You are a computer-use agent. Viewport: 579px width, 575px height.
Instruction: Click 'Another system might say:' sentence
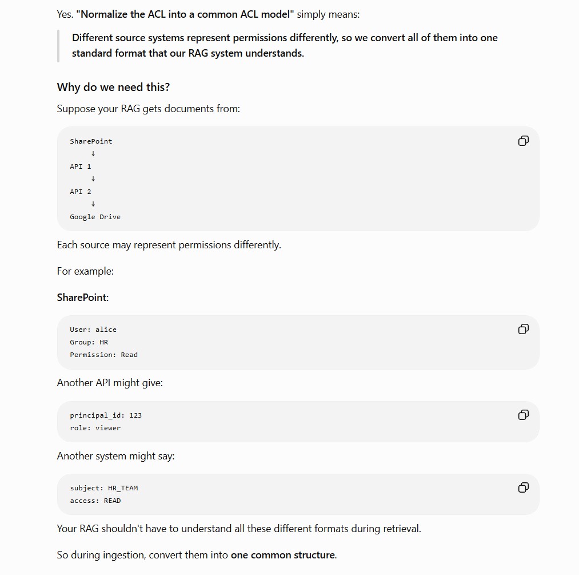tap(115, 456)
